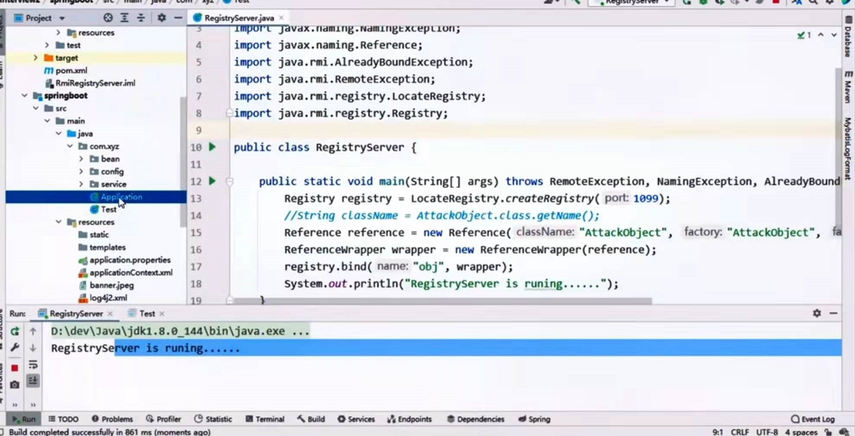Click the UTF-8 encoding status
The width and height of the screenshot is (855, 436).
pos(767,431)
